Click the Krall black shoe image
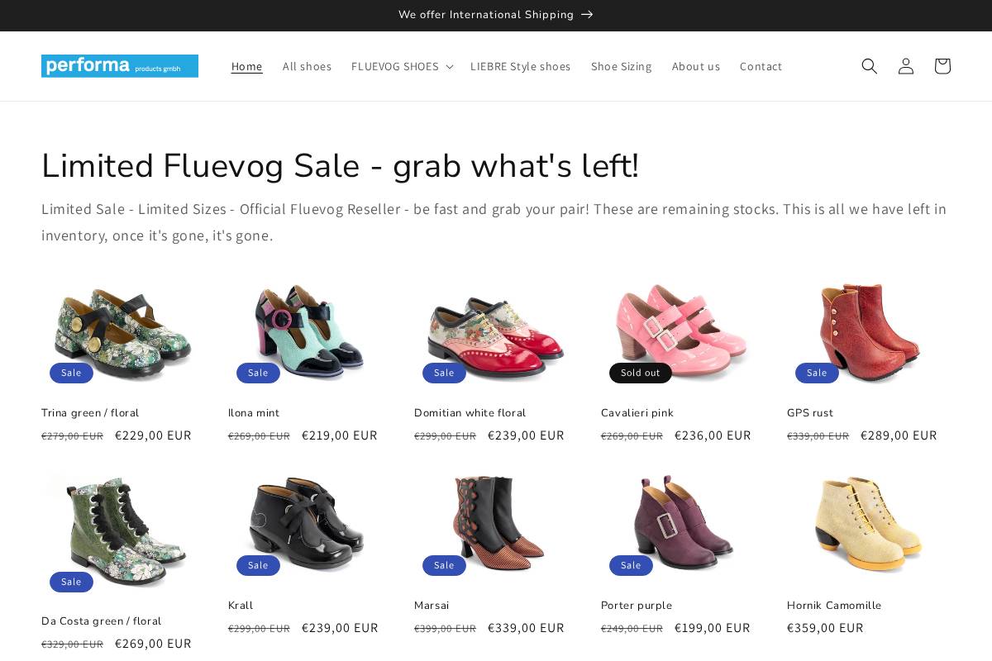The width and height of the screenshot is (992, 661). pyautogui.click(x=309, y=526)
